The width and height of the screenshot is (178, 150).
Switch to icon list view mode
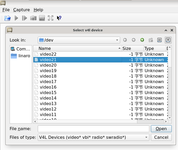pos(159,40)
